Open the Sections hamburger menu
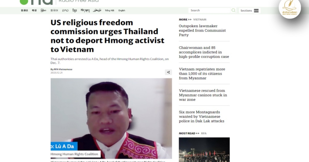This screenshot has height=162, width=309. coord(256,11)
